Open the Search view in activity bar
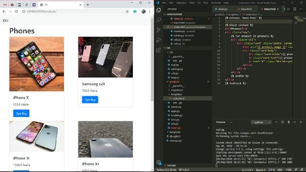The width and height of the screenshot is (306, 172). point(159,20)
